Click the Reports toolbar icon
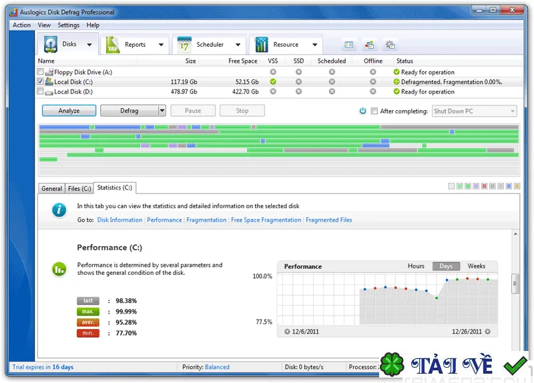Viewport: 534px width, 383px height. point(112,45)
